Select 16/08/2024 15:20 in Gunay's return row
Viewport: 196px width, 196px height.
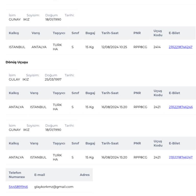pyautogui.click(x=114, y=157)
